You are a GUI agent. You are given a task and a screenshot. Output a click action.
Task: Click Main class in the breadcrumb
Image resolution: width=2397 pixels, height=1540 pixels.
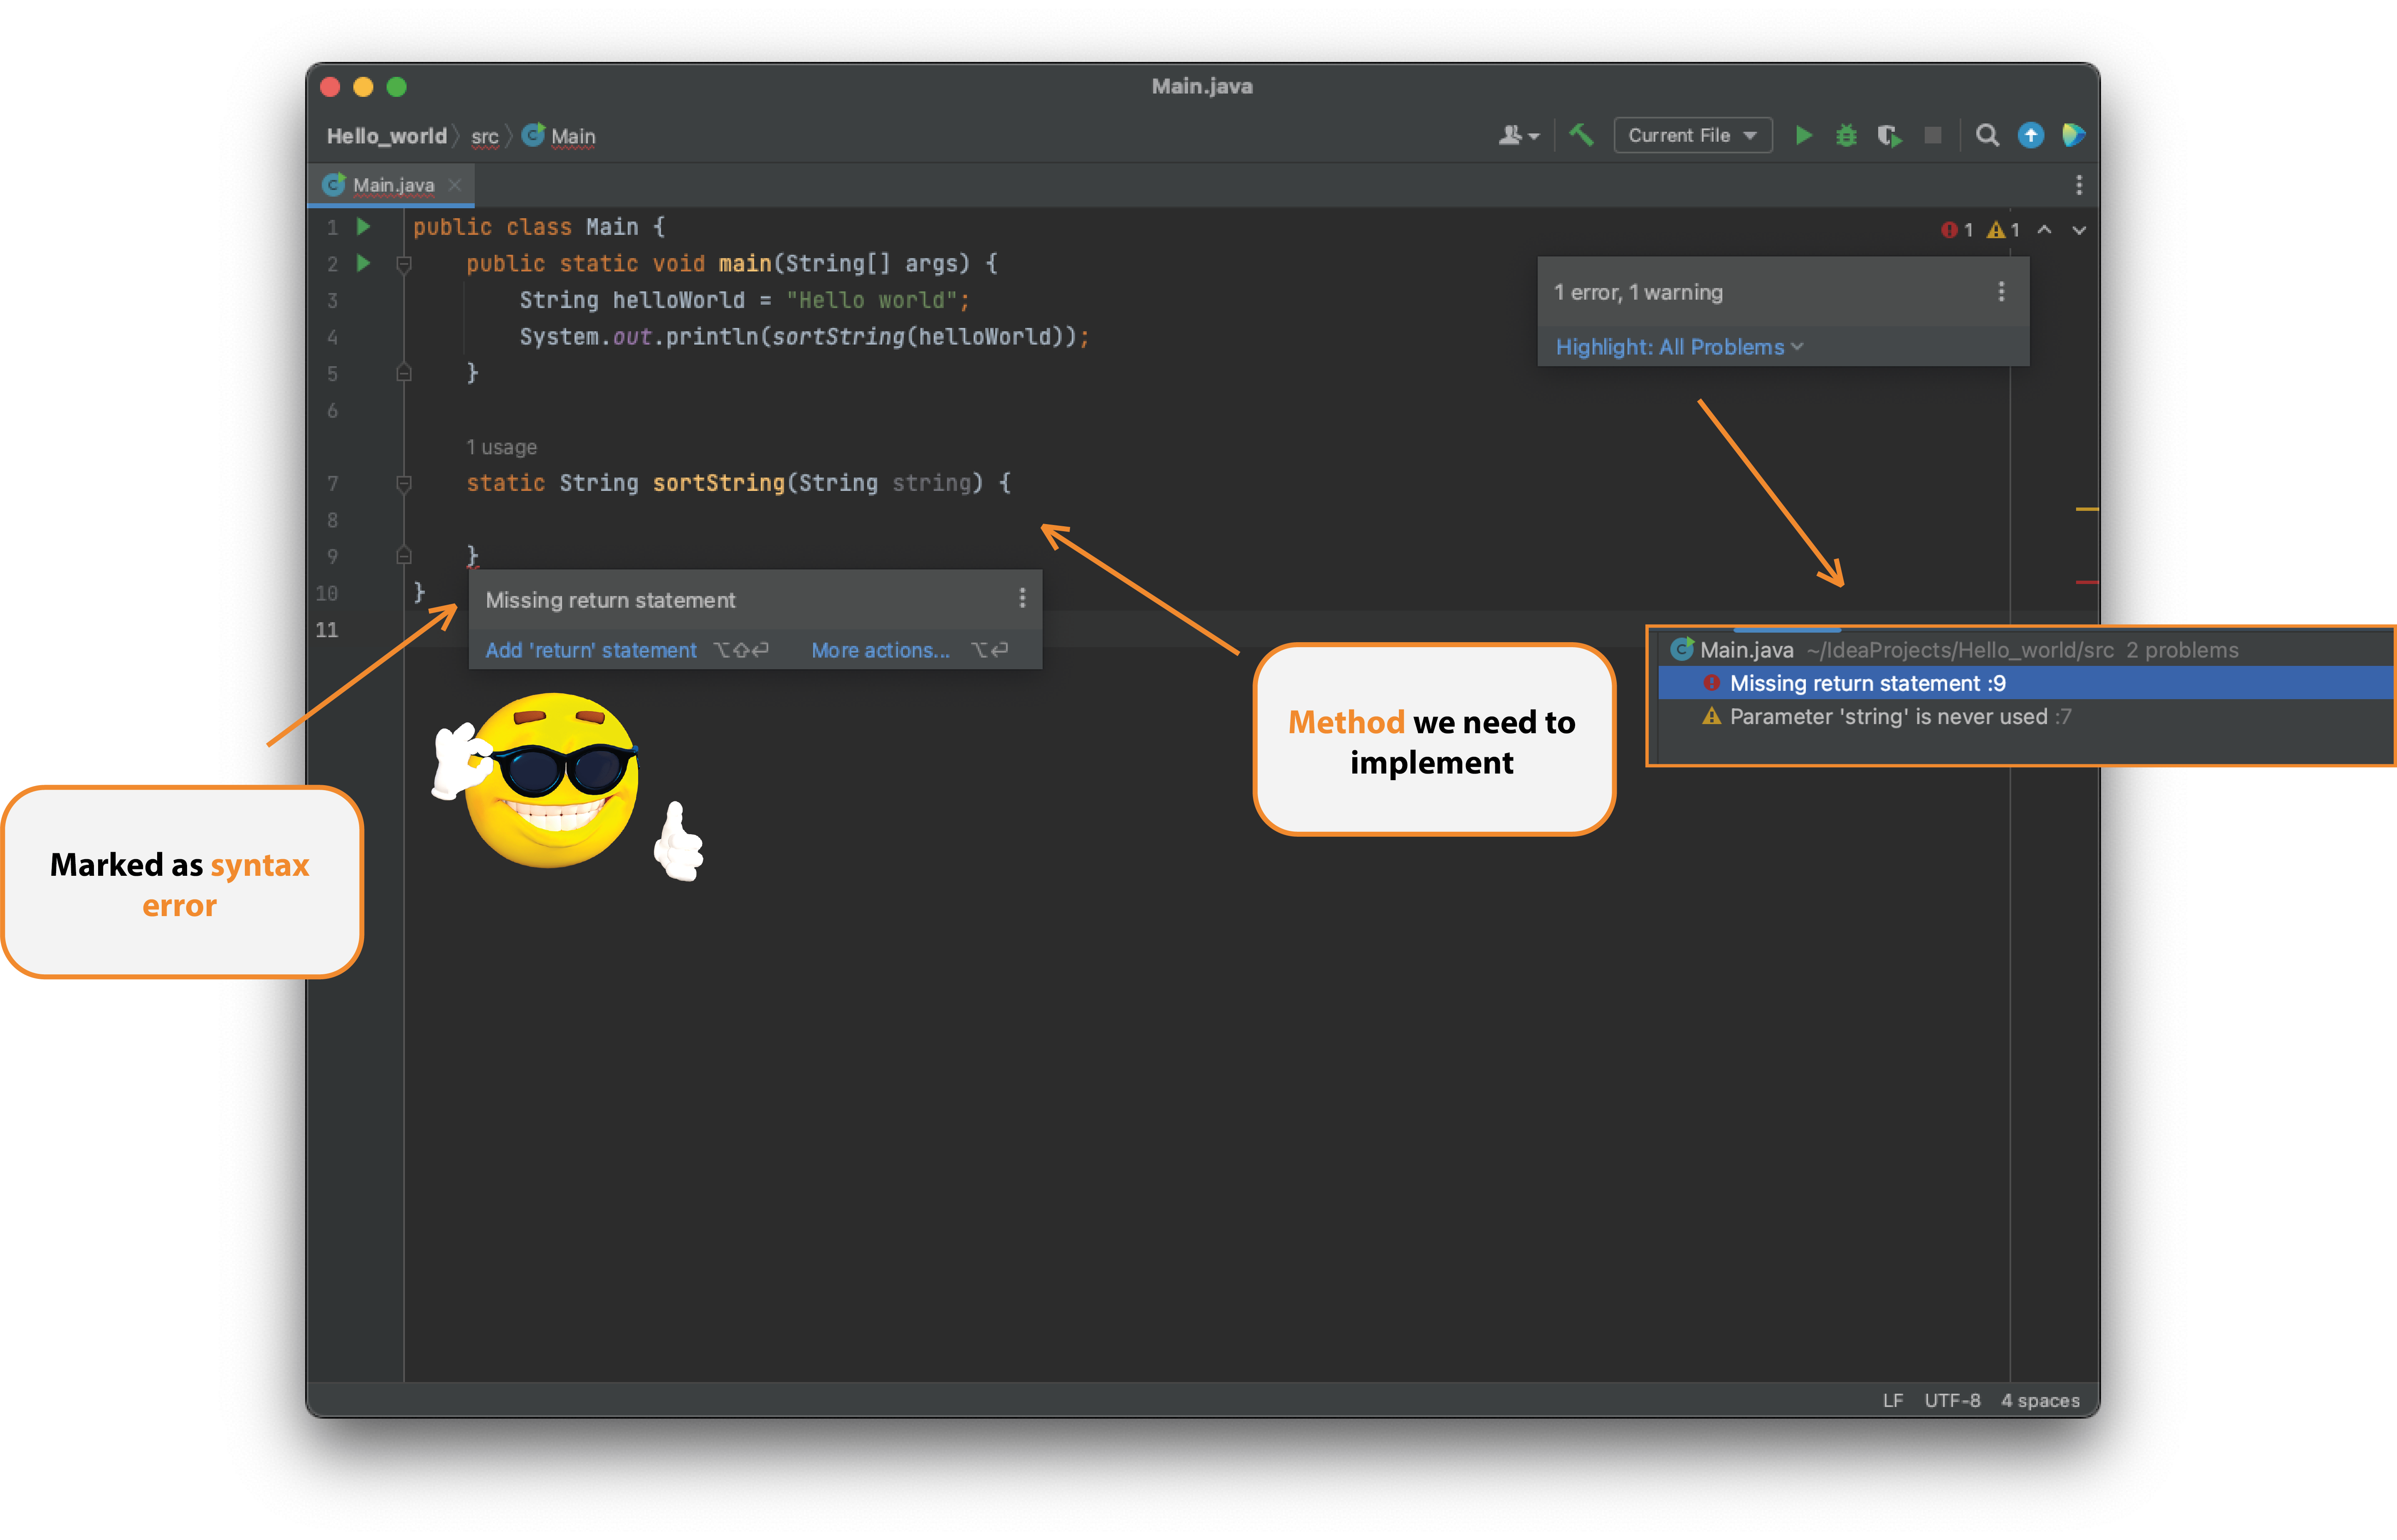[x=559, y=136]
